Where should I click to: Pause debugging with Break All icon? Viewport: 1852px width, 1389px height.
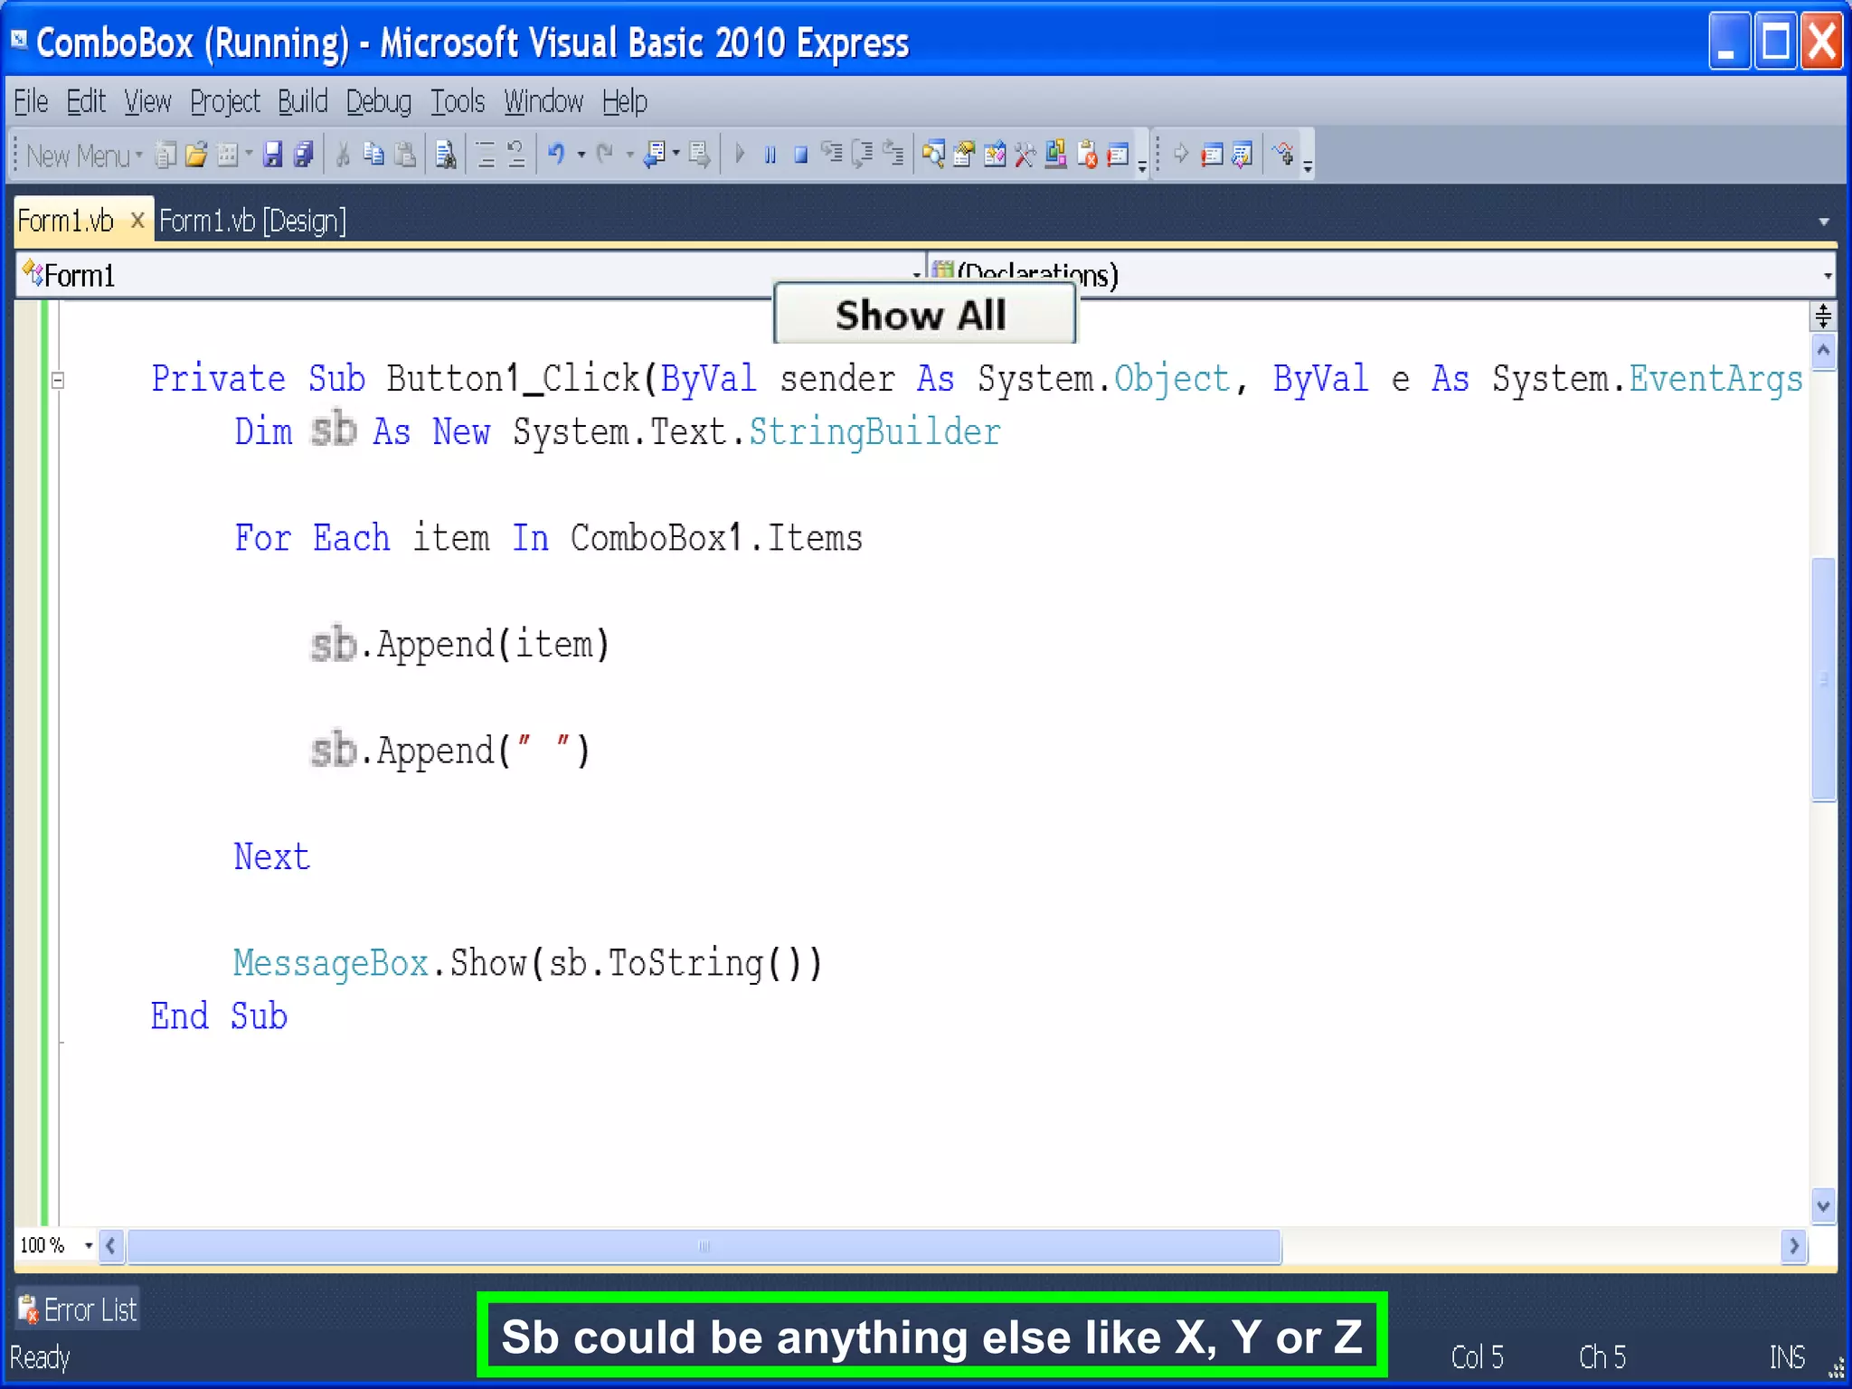pyautogui.click(x=770, y=155)
